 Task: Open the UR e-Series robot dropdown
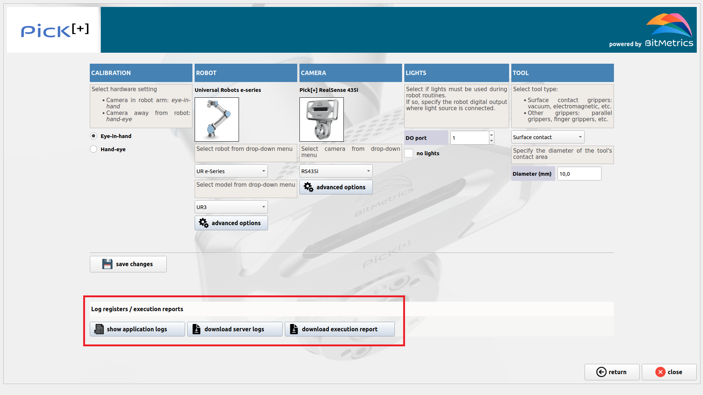click(231, 171)
